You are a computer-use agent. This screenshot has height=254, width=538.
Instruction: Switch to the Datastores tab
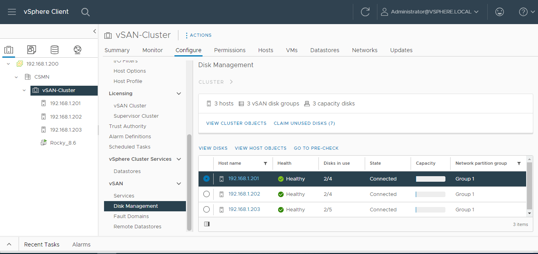pos(325,50)
